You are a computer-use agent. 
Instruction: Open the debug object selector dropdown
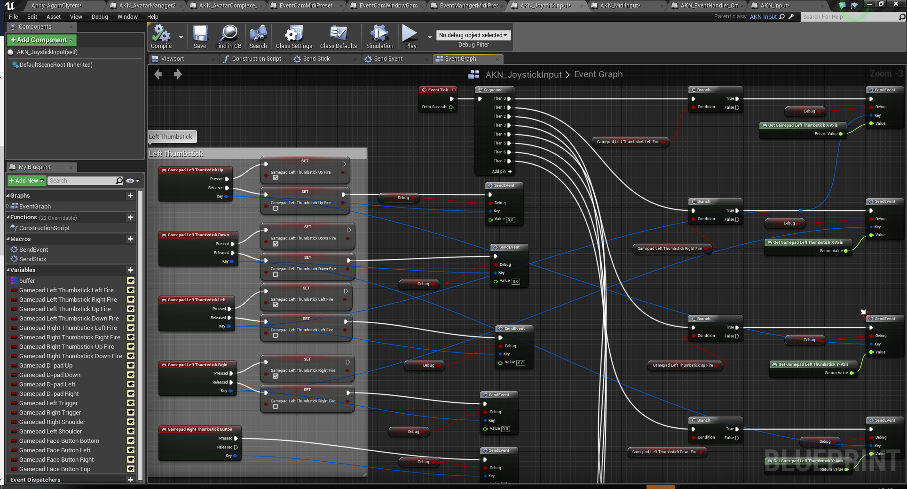click(473, 35)
